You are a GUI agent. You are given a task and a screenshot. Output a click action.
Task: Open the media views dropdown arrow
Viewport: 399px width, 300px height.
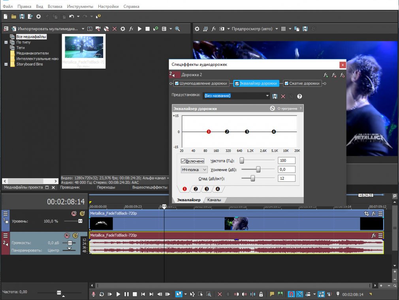click(x=171, y=29)
